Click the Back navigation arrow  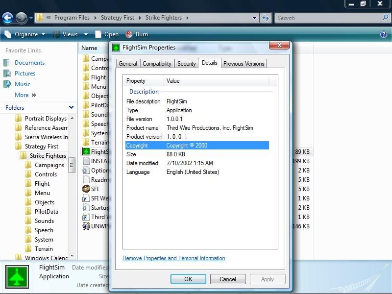click(x=8, y=18)
